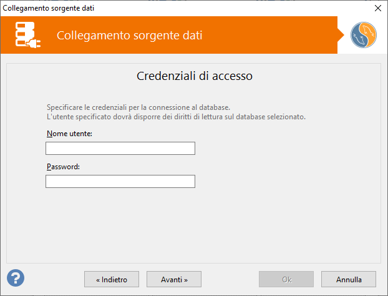This screenshot has width=388, height=296.
Task: Click the Credenziali di accesso heading
Action: pyautogui.click(x=194, y=77)
